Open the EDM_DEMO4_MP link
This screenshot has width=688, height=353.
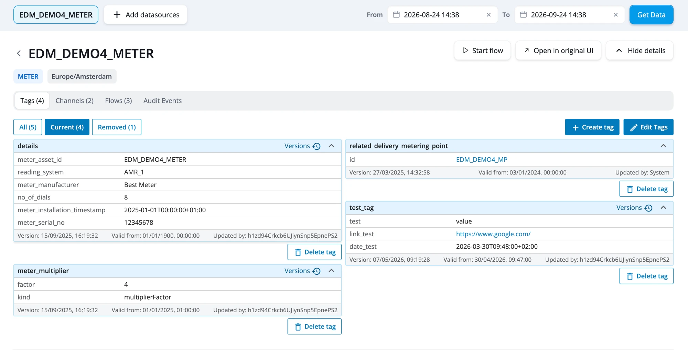(482, 160)
